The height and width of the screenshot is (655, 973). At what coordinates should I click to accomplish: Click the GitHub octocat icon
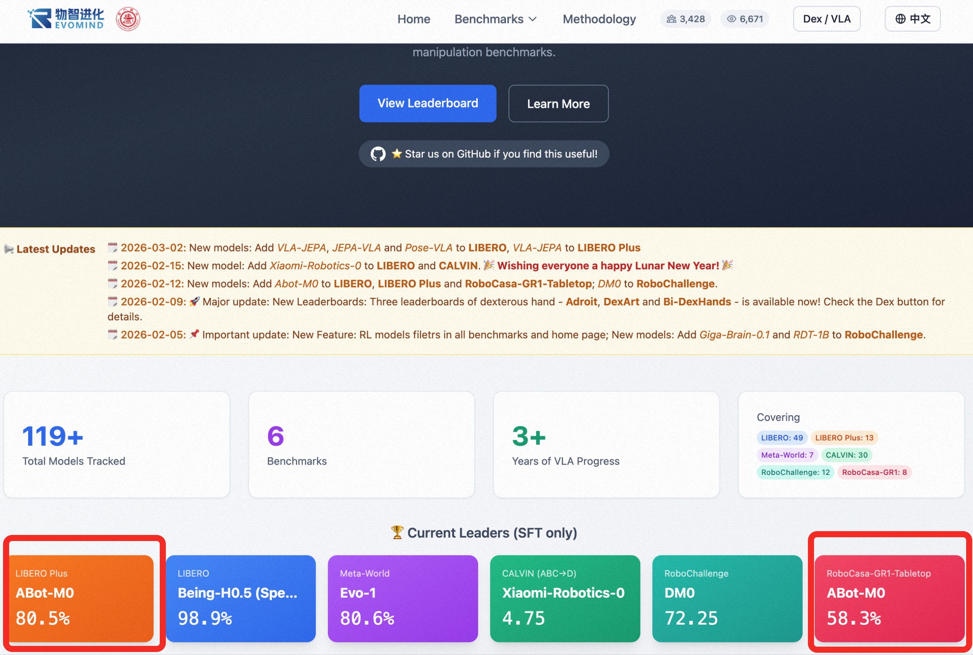(x=378, y=154)
